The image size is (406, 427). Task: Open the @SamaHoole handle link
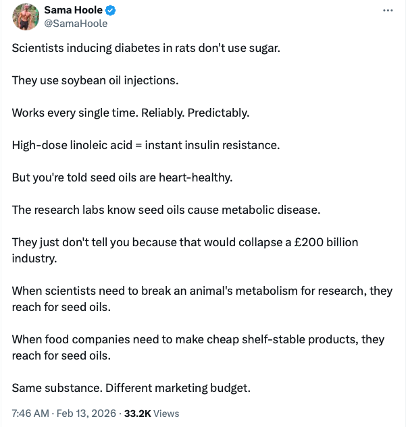tap(76, 24)
